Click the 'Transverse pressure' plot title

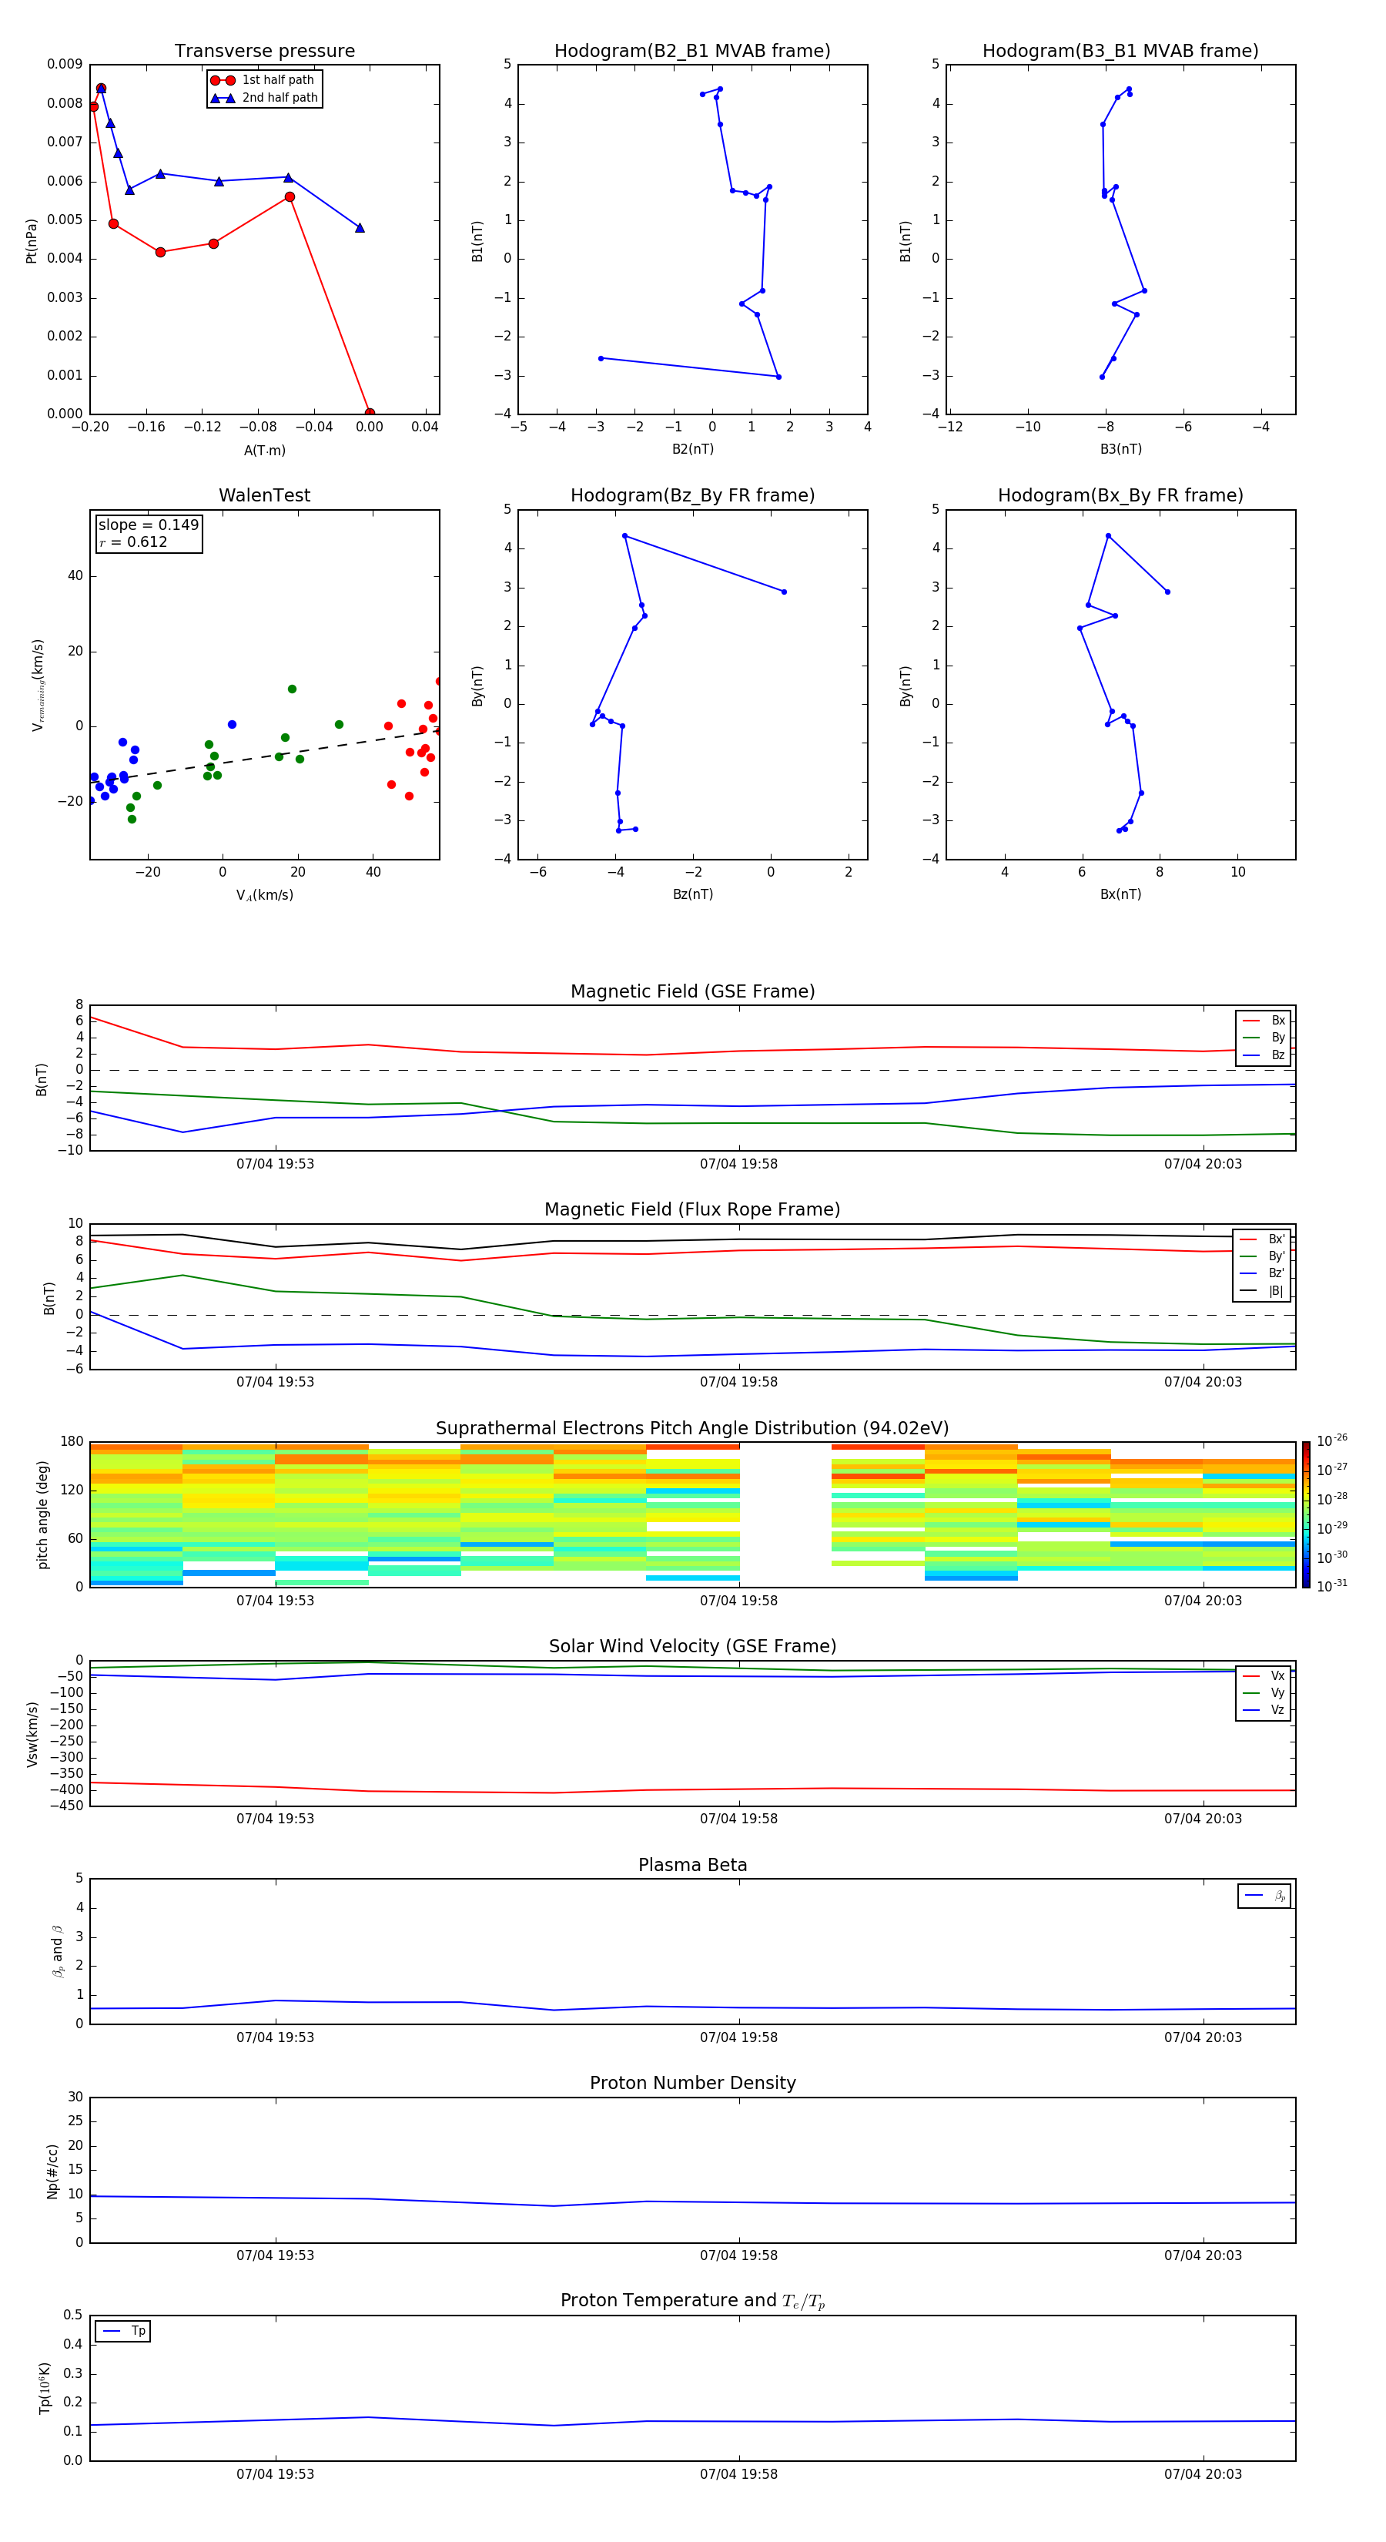pyautogui.click(x=264, y=52)
